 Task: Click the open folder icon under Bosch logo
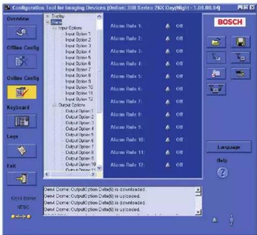point(216,42)
